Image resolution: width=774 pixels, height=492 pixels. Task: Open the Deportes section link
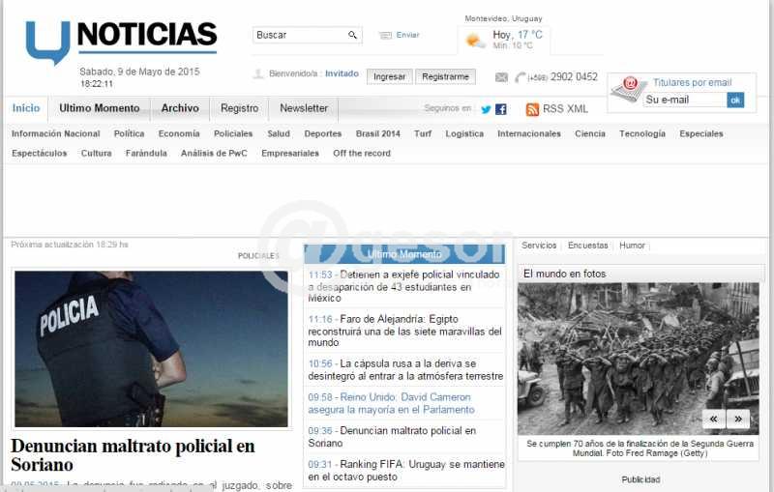(322, 133)
